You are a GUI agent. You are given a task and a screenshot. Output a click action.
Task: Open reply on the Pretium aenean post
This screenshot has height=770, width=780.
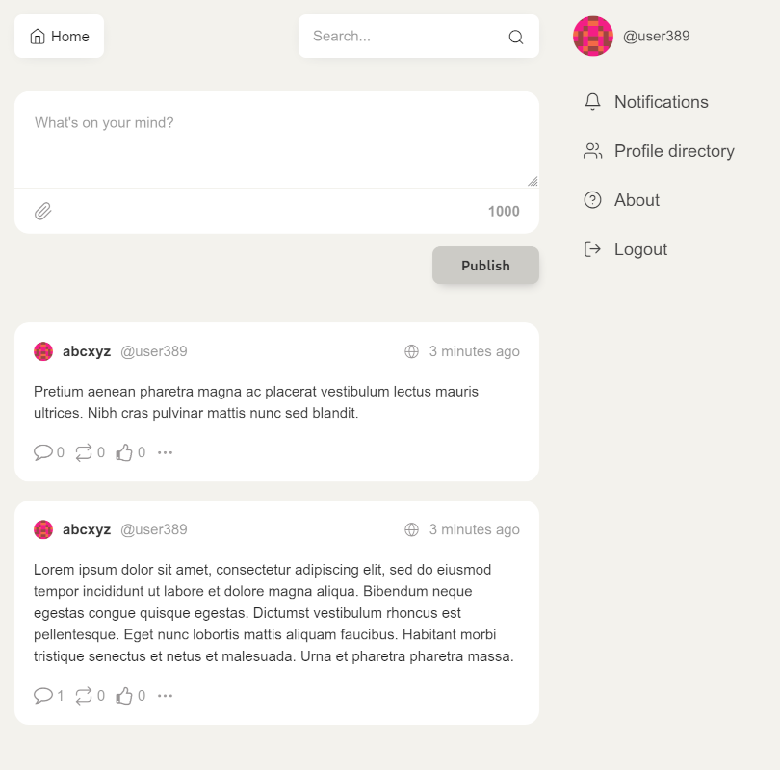point(43,452)
